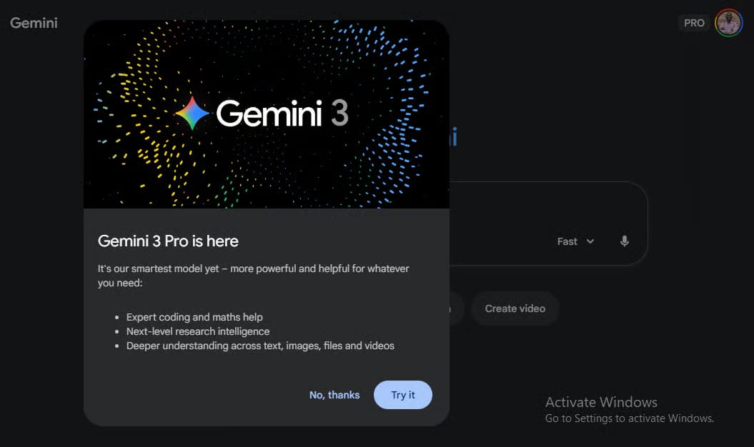Click the Expert coding and maths help bullet
This screenshot has height=447, width=754.
(194, 317)
